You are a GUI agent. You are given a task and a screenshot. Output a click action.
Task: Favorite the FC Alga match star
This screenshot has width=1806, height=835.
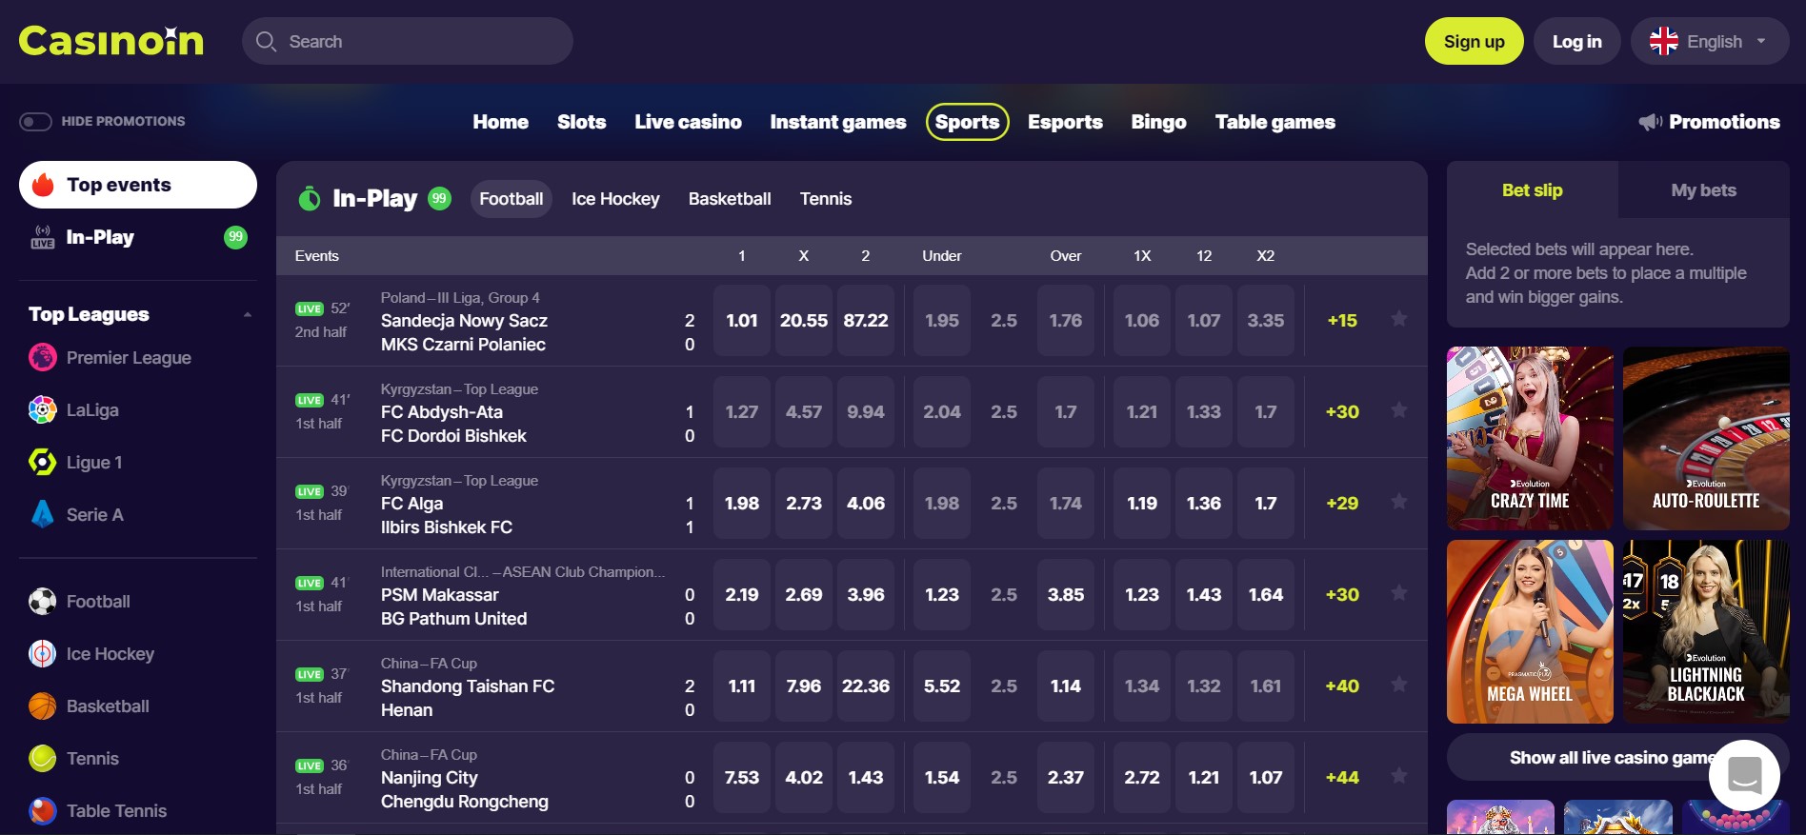point(1399,502)
